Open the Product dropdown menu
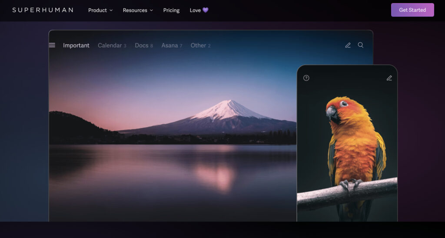 [x=100, y=10]
